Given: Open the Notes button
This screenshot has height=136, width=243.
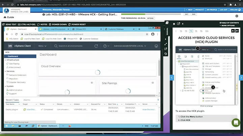Looking at the screenshot, I should tap(42, 25).
